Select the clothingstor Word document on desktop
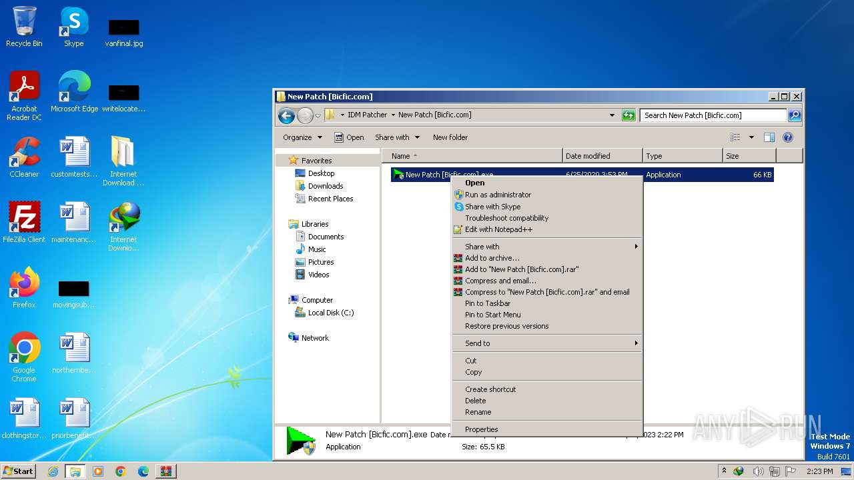This screenshot has width=854, height=480. [x=24, y=419]
